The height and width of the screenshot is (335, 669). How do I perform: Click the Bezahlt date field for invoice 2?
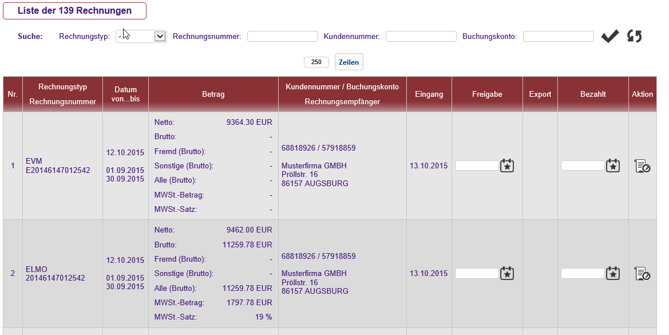coord(582,273)
